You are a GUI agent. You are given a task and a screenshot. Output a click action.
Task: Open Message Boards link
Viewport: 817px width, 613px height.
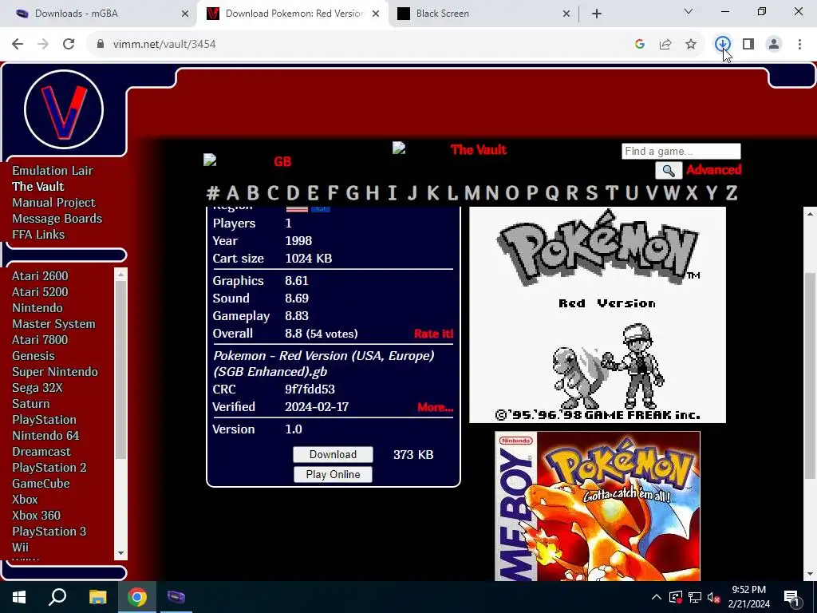pos(57,219)
